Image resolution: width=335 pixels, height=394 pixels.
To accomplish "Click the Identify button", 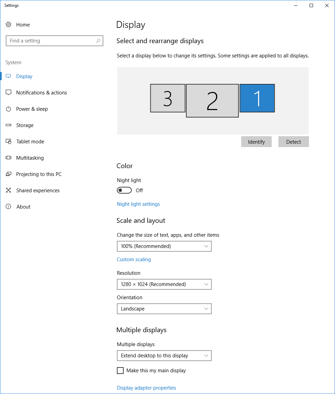I will coord(256,142).
